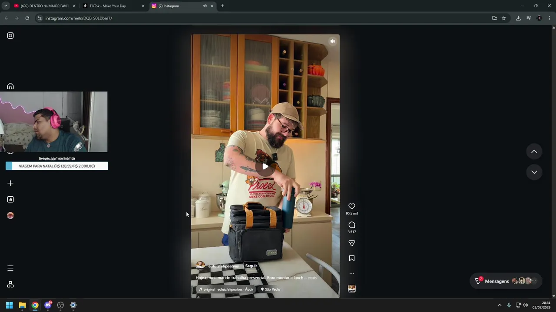The image size is (556, 312).
Task: Go to the next reel with down arrow
Action: point(534,172)
